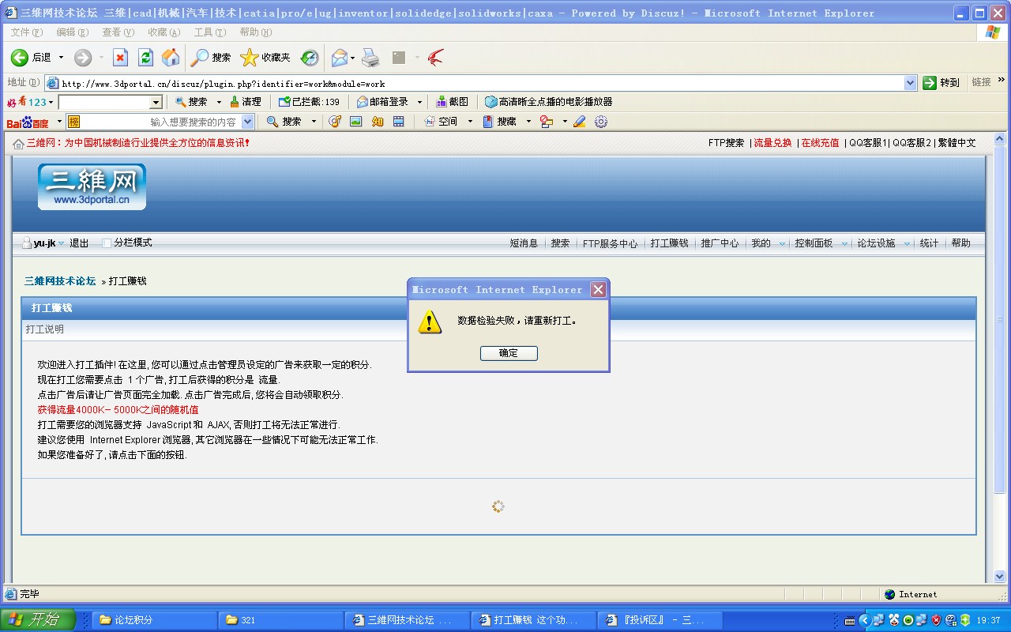Refresh the page using the green refresh icon
The width and height of the screenshot is (1011, 632).
click(145, 58)
